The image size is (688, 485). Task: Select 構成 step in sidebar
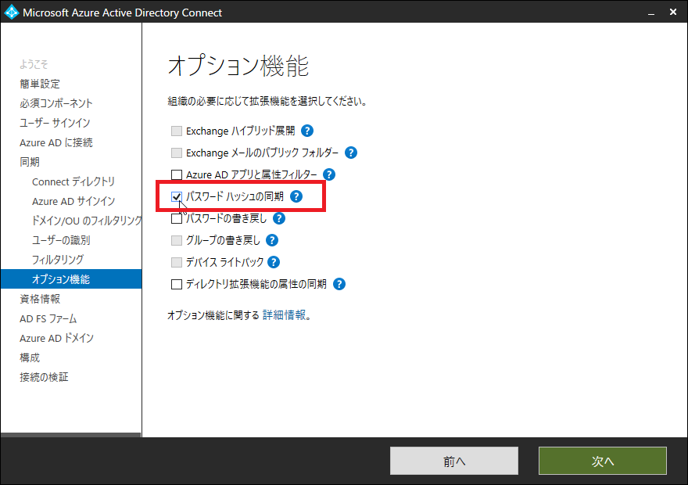[30, 357]
